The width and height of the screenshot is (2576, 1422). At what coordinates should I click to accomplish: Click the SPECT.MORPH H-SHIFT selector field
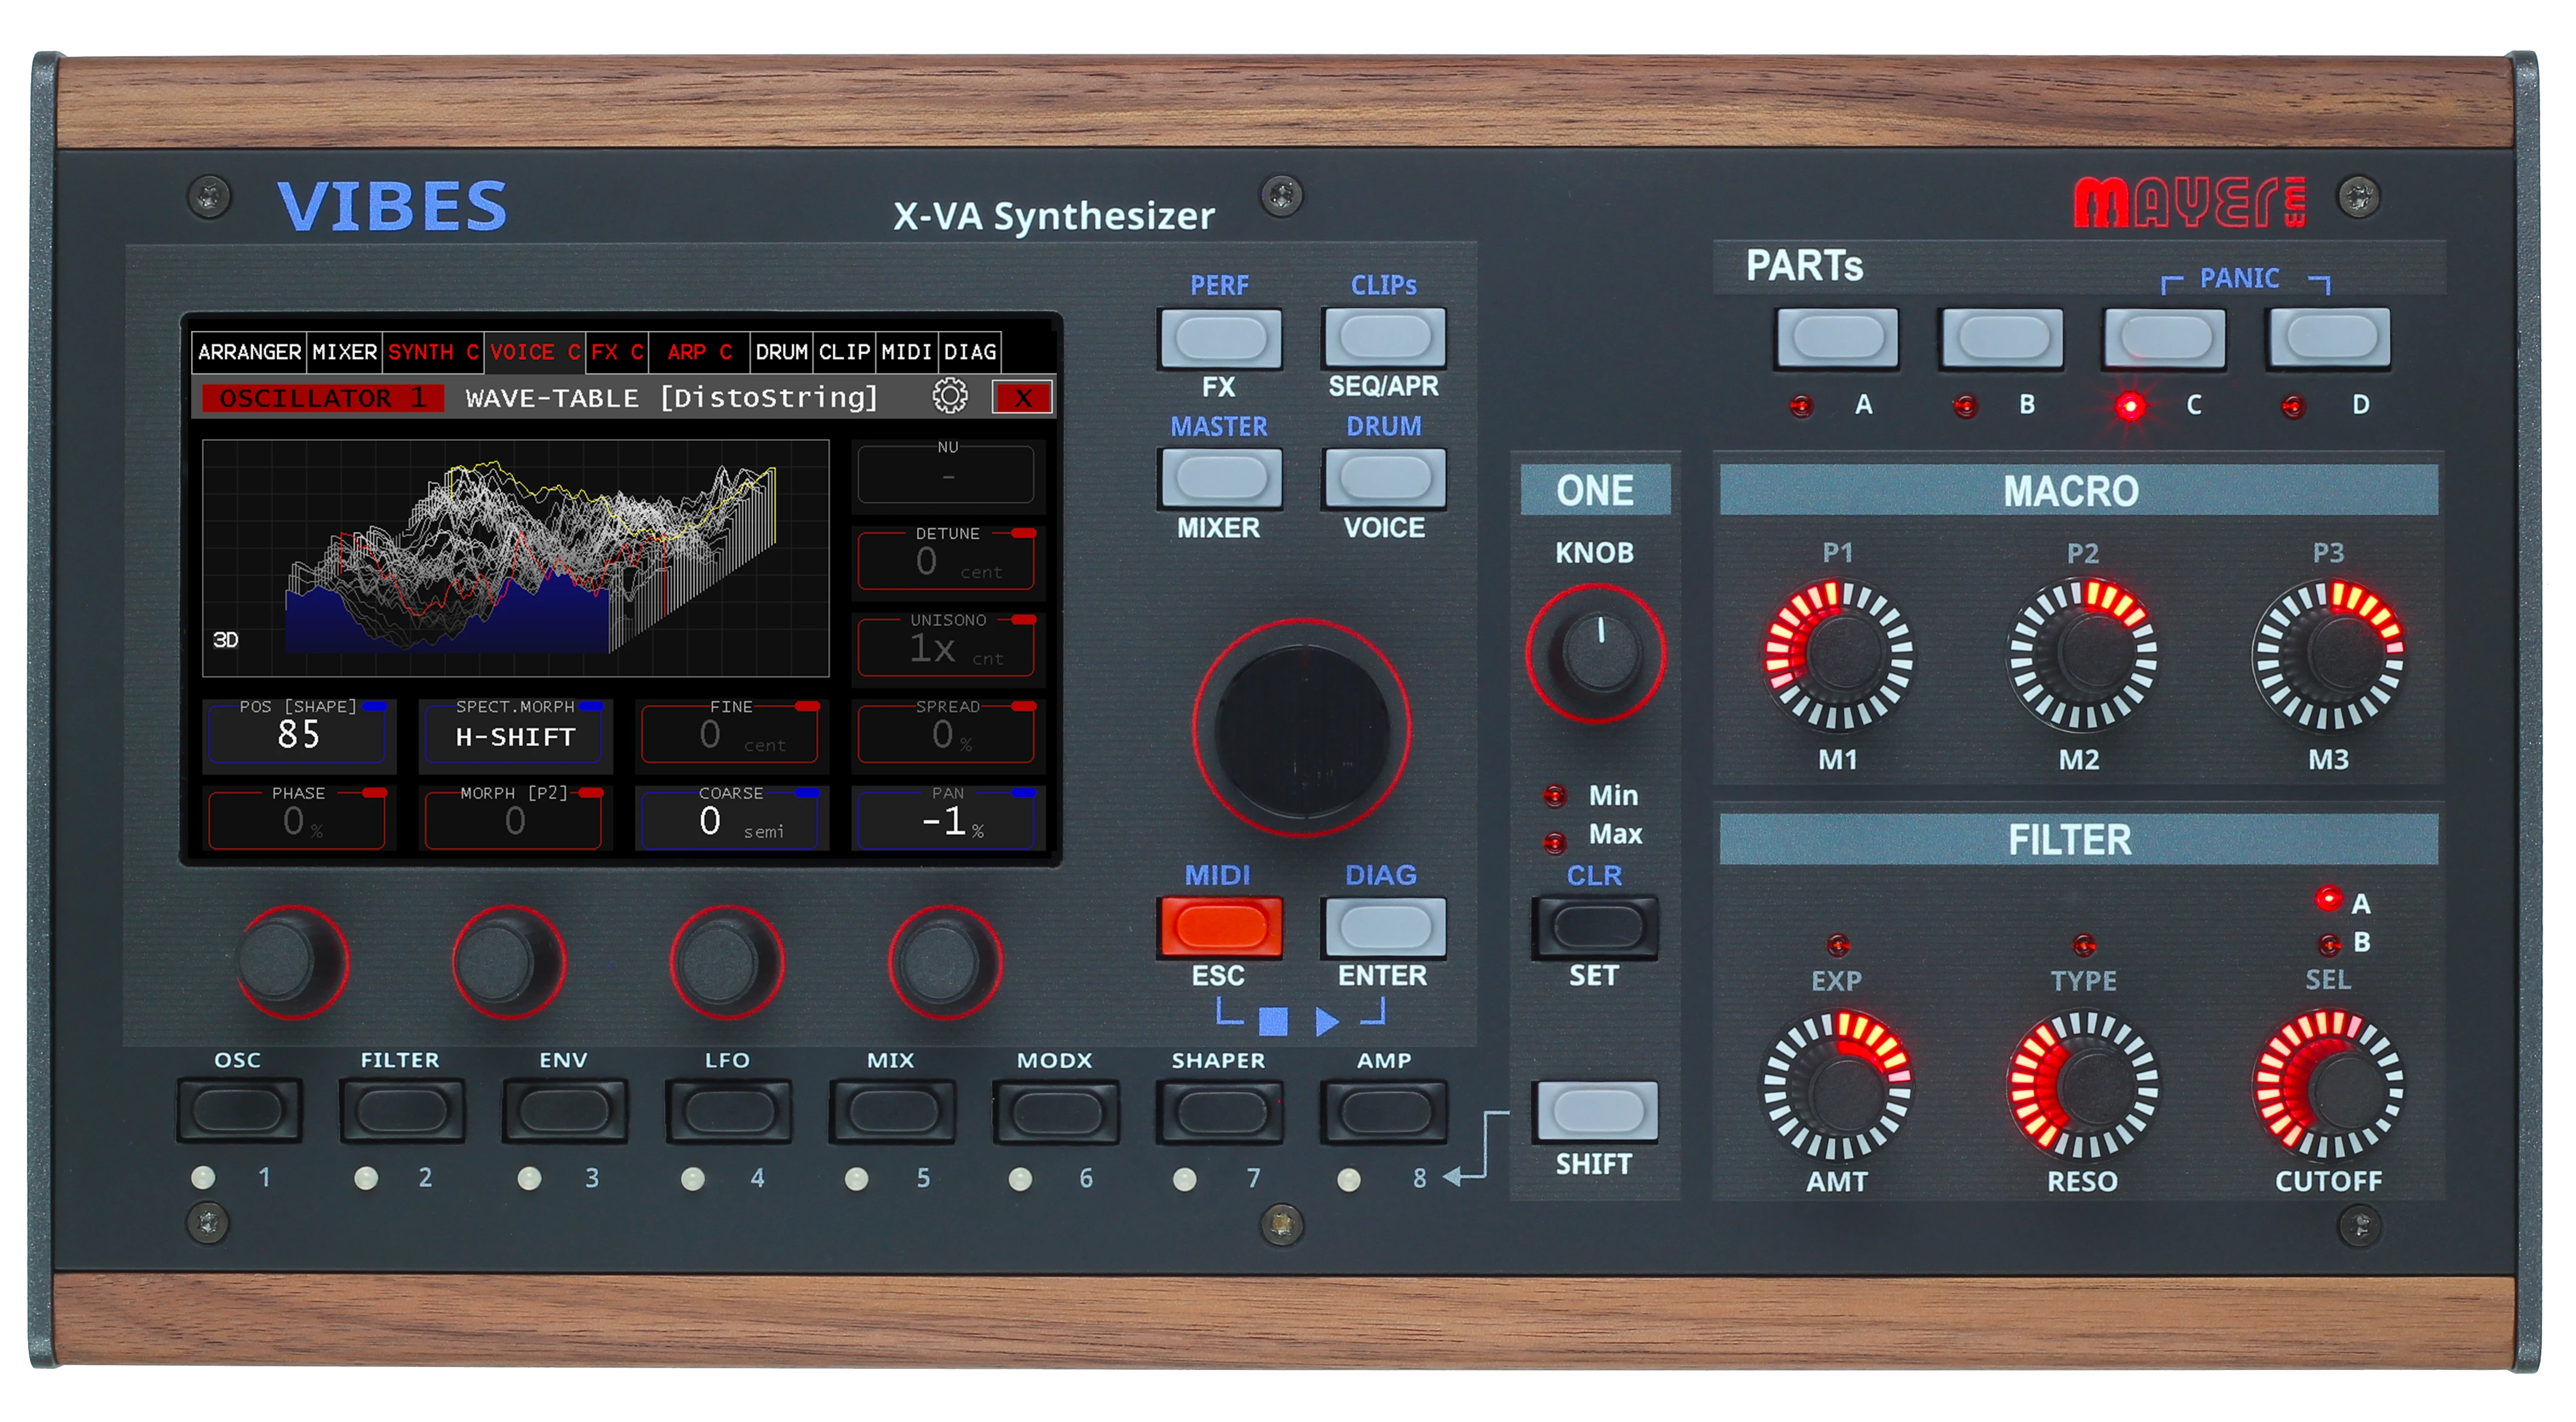(x=515, y=736)
